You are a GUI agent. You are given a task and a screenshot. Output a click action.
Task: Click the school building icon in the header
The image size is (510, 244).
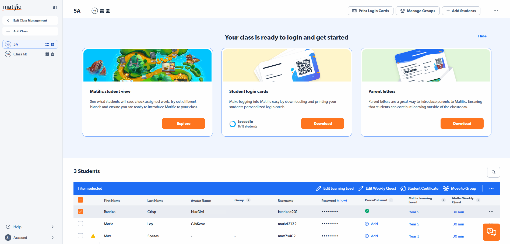(108, 11)
